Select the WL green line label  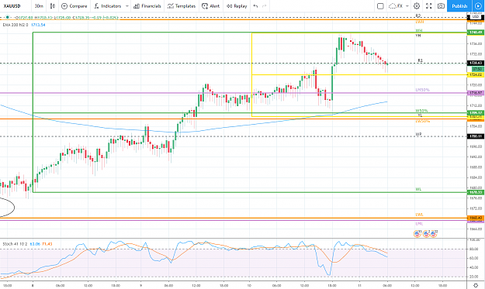coord(418,189)
